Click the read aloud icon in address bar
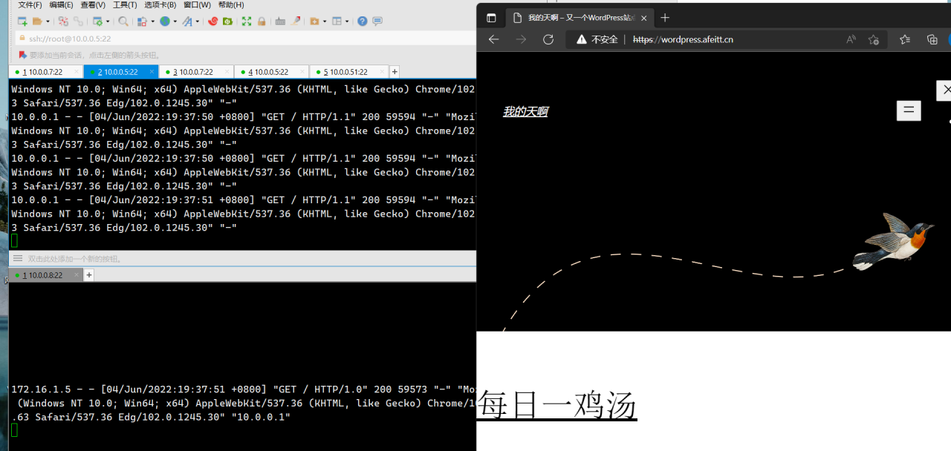This screenshot has height=451, width=951. pos(851,39)
